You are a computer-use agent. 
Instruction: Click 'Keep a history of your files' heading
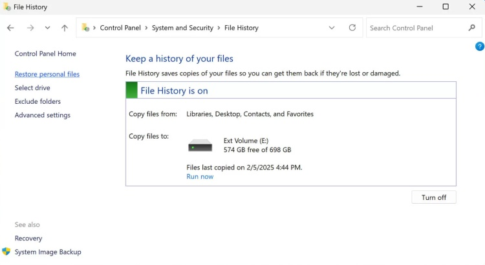point(179,59)
